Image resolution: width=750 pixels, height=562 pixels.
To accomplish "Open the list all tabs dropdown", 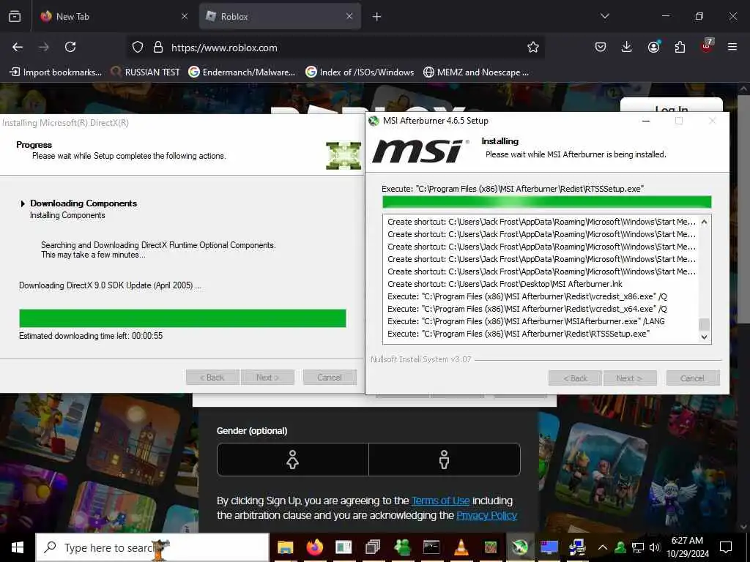I will pyautogui.click(x=604, y=16).
